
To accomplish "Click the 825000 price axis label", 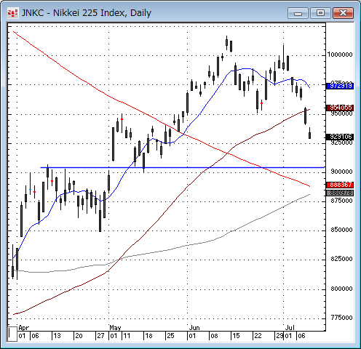I will 341,259.
